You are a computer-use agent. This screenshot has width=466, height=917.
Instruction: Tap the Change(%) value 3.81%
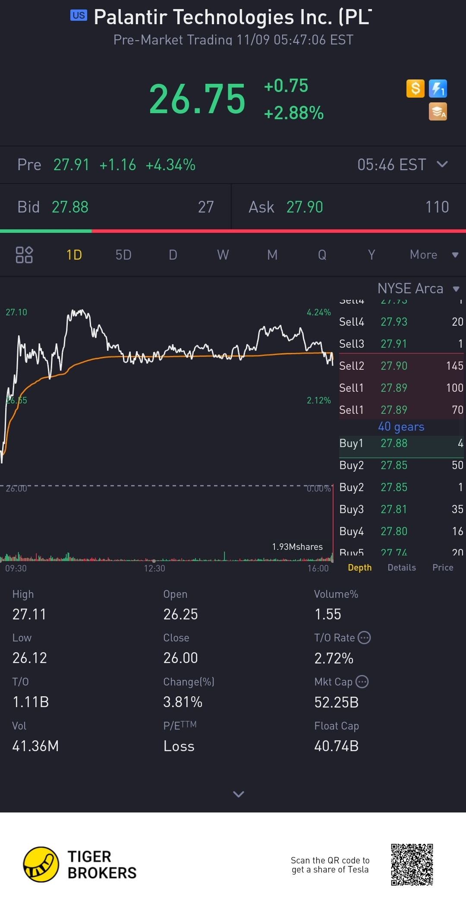[183, 702]
